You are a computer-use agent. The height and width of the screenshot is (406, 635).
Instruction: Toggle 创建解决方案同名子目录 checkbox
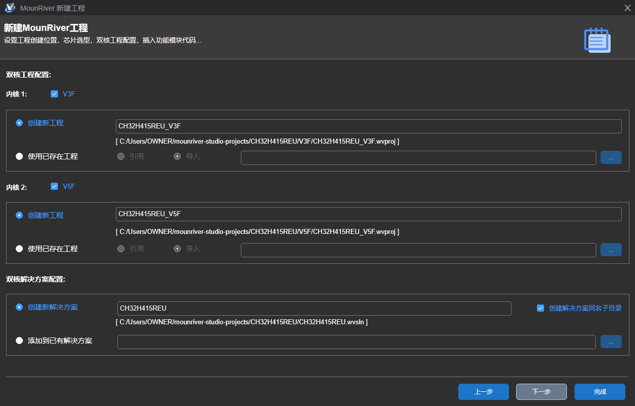(x=541, y=308)
